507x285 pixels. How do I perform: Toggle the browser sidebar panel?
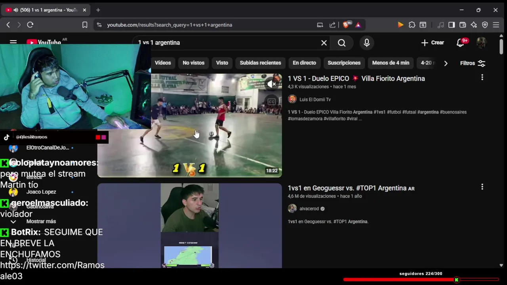point(452,25)
